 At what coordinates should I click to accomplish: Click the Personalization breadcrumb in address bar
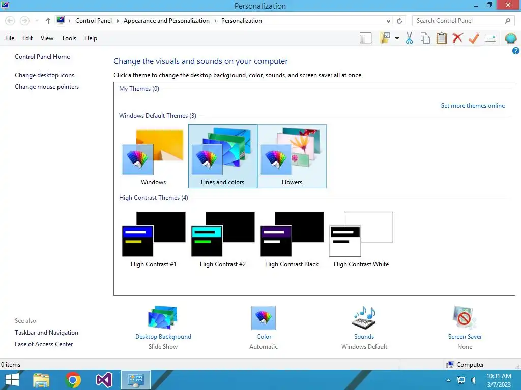point(242,21)
